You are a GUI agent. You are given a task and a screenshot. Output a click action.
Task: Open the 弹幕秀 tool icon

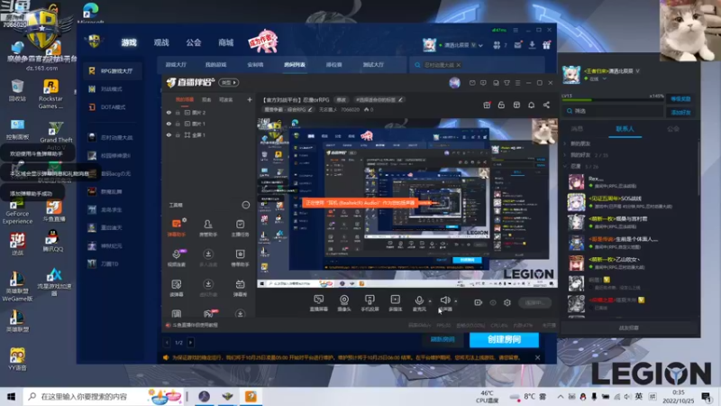click(240, 288)
